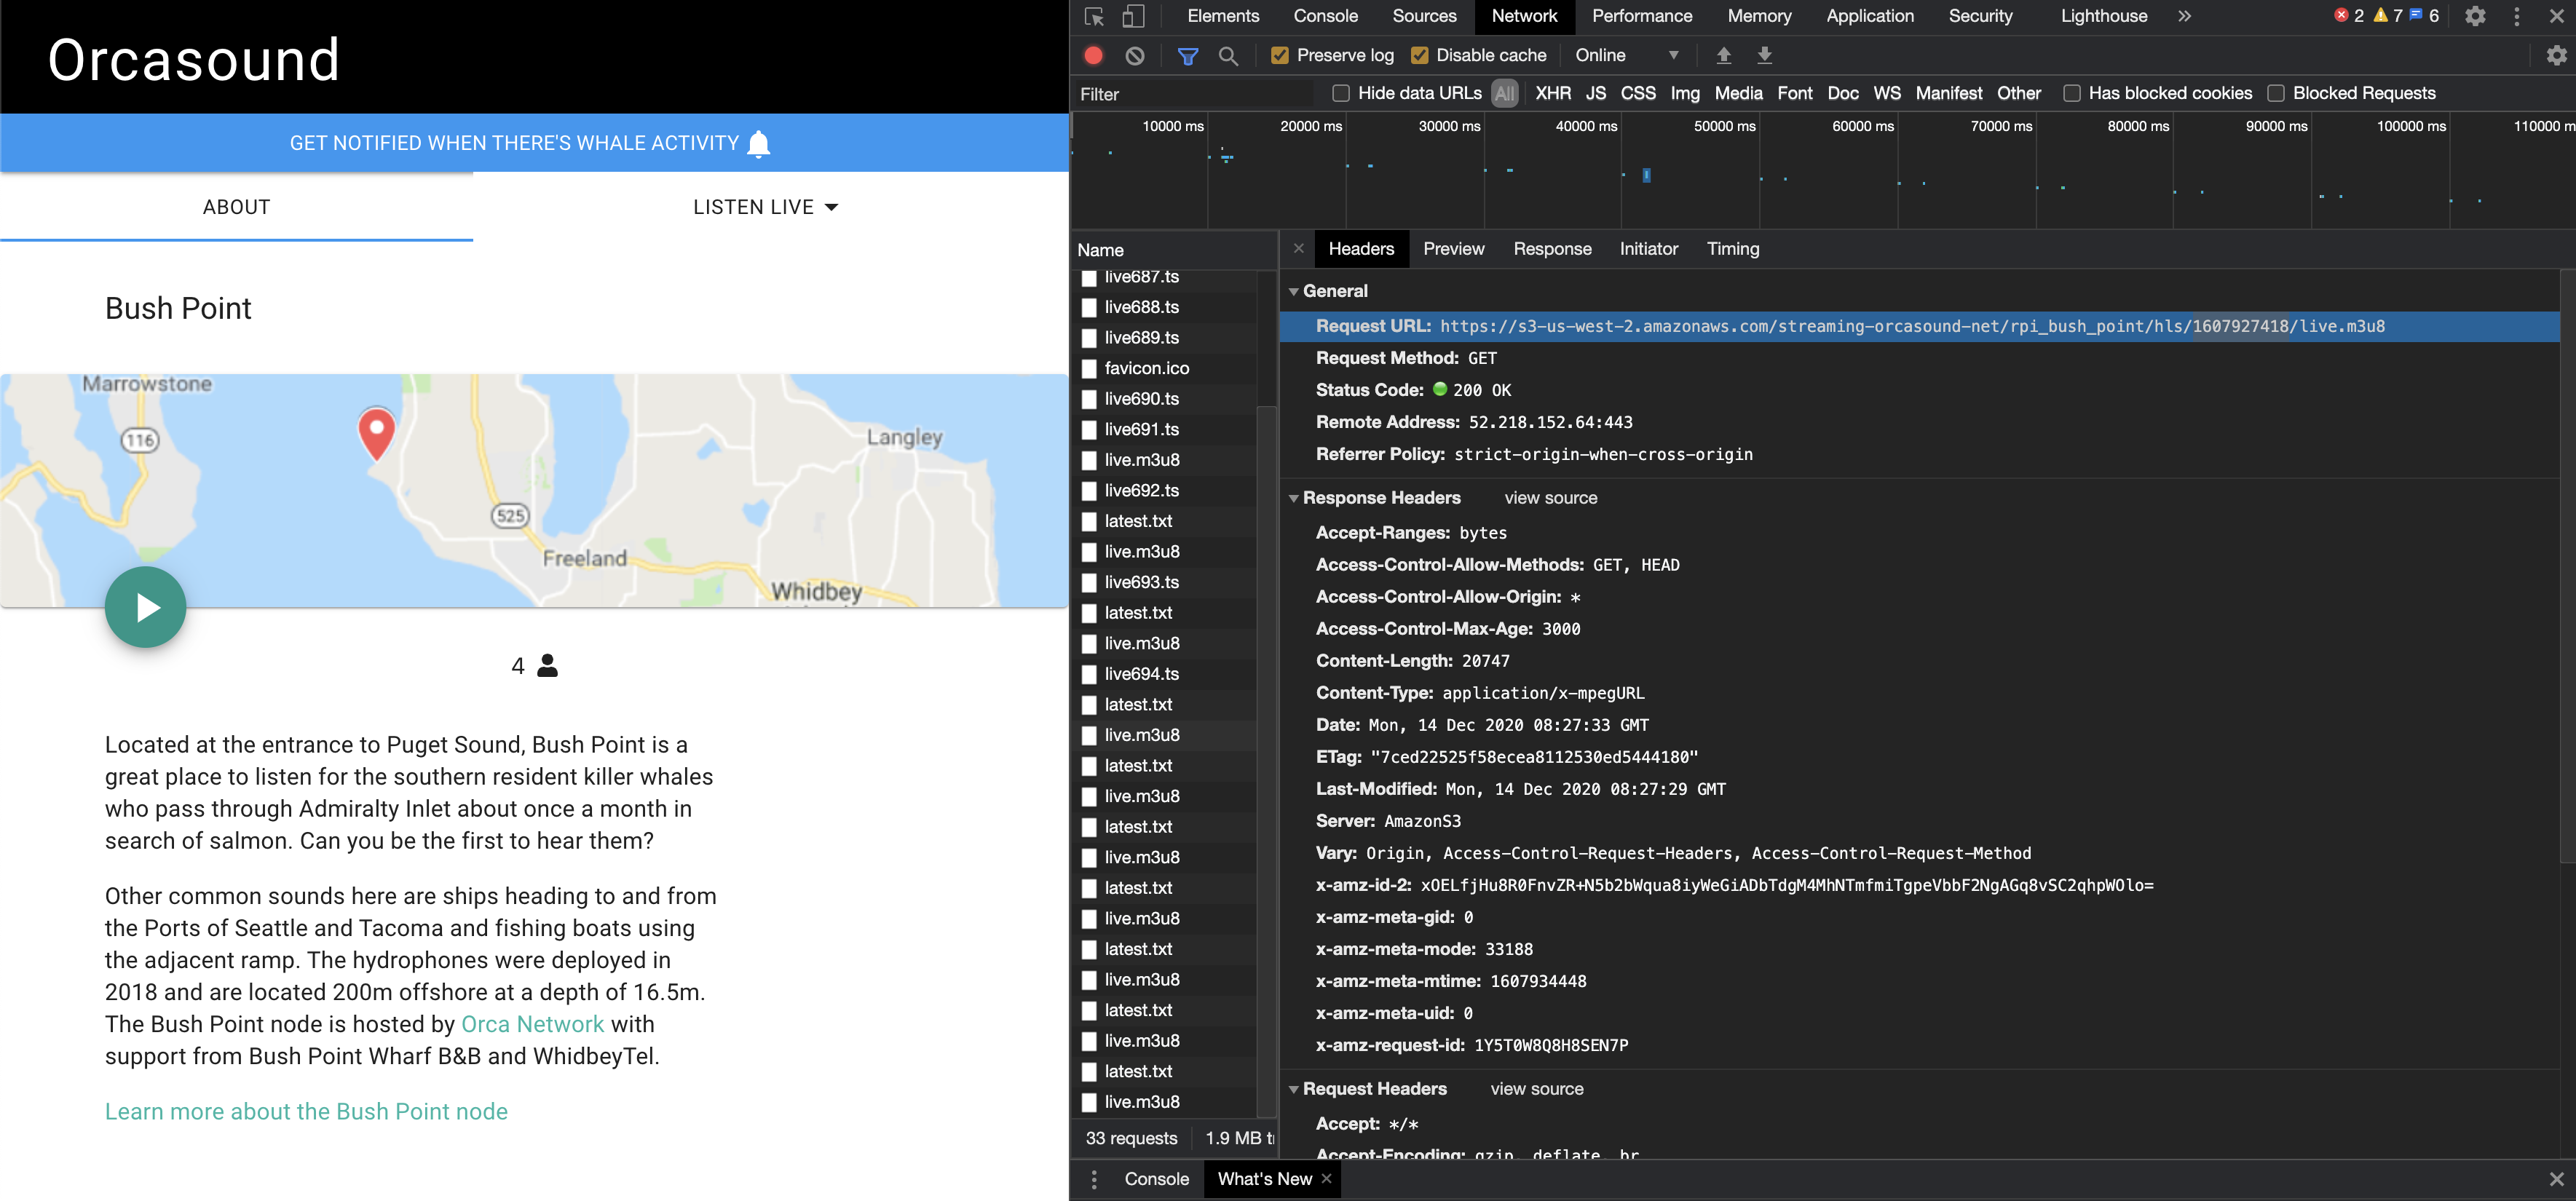The height and width of the screenshot is (1201, 2576).
Task: Show more DevTools tabs chevron
Action: [x=2184, y=16]
